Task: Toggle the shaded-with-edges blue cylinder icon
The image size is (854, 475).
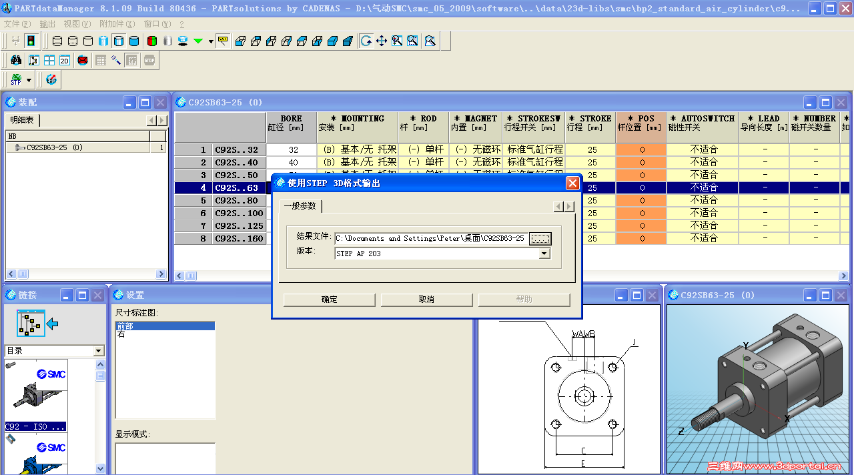Action: coord(119,41)
